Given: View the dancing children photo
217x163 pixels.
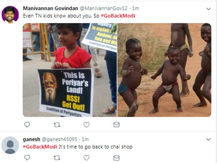Looking at the screenshot, I should click(164, 70).
